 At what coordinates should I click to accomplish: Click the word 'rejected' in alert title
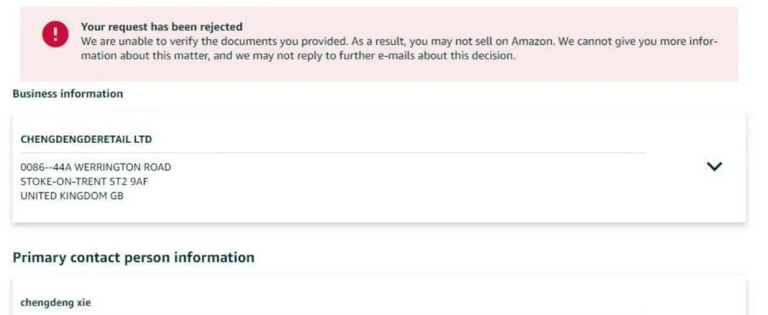220,26
